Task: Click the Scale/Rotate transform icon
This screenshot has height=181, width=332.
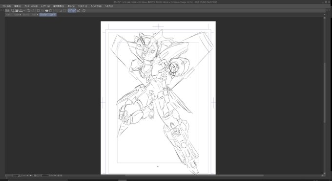Action: pos(51,10)
